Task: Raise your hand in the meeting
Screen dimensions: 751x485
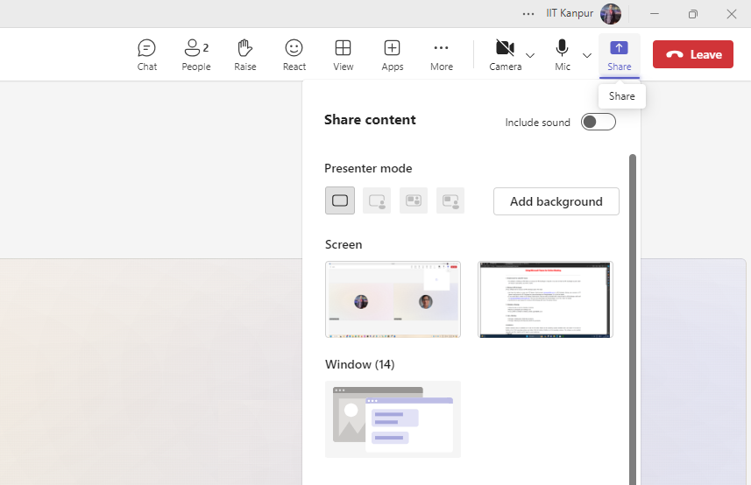Action: 244,54
